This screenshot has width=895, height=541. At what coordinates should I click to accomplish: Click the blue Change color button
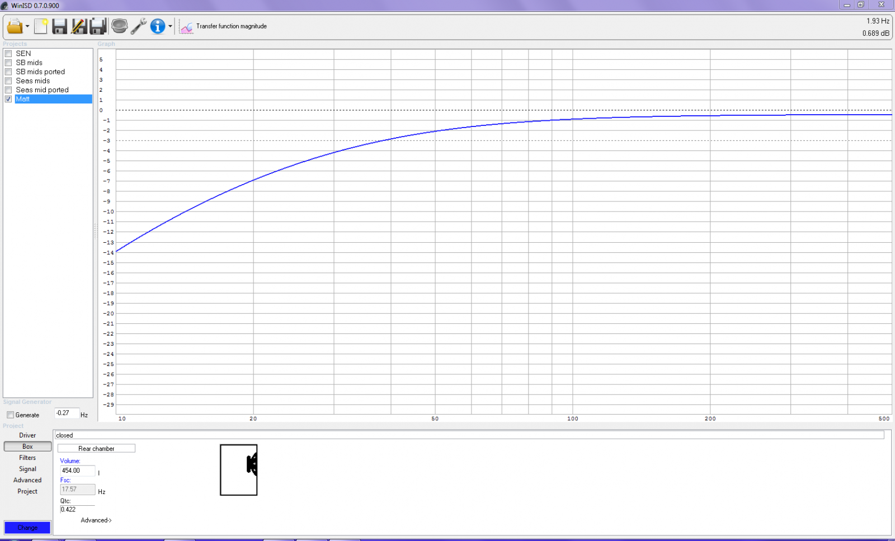click(27, 528)
